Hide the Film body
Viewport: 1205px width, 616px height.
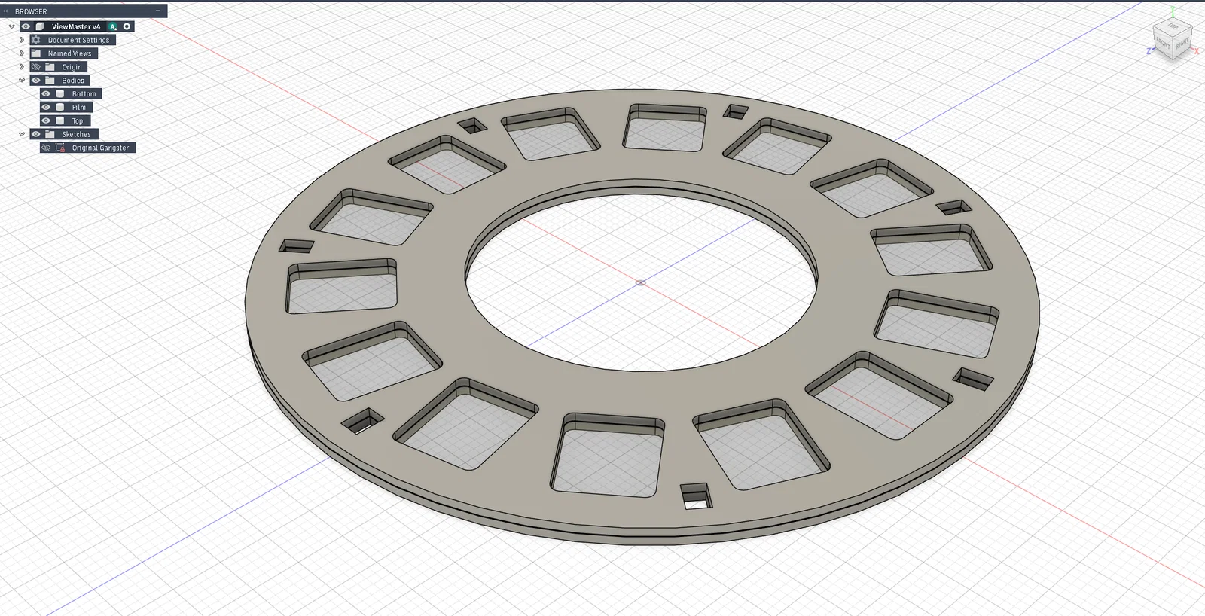point(46,108)
